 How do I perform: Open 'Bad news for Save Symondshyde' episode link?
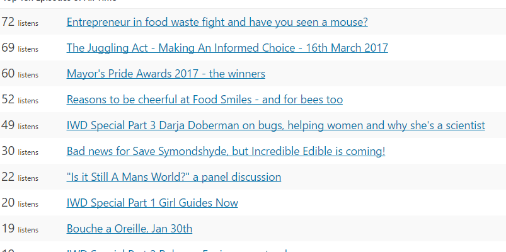click(x=226, y=151)
